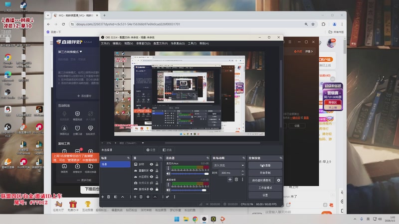Click 弹幕玩法 download icon in 直播伴侣
399x224 pixels.
64,128
